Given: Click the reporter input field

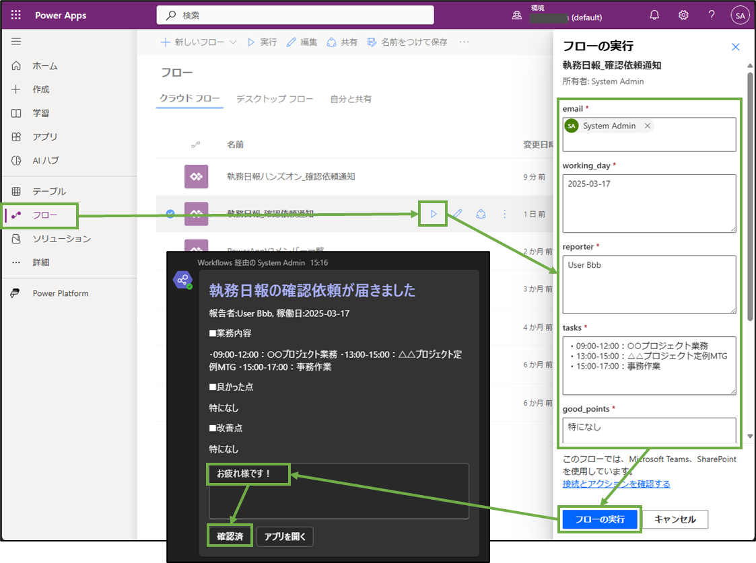Looking at the screenshot, I should click(x=649, y=285).
